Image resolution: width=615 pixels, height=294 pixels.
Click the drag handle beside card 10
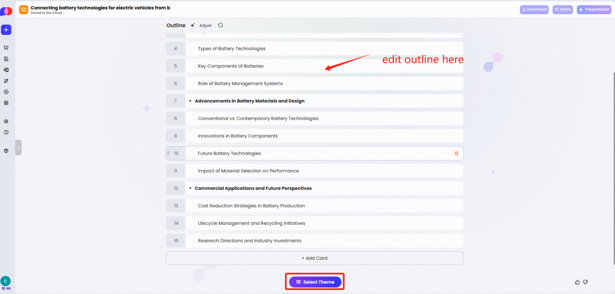(x=168, y=153)
